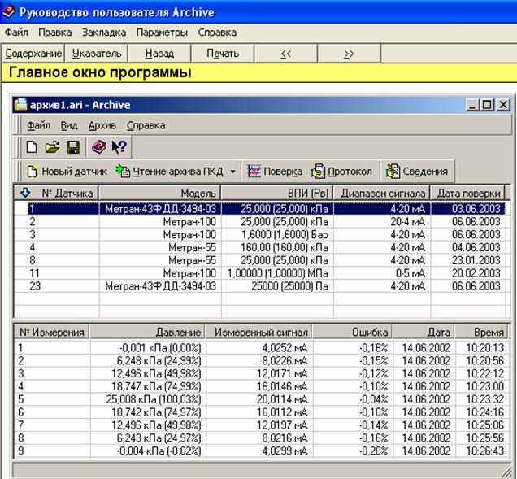
Task: Click Чтение архива ПКД toolbar button
Action: coord(171,172)
